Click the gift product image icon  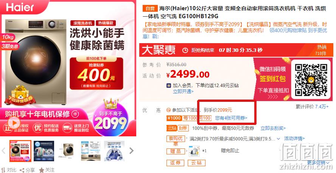tap(194, 151)
